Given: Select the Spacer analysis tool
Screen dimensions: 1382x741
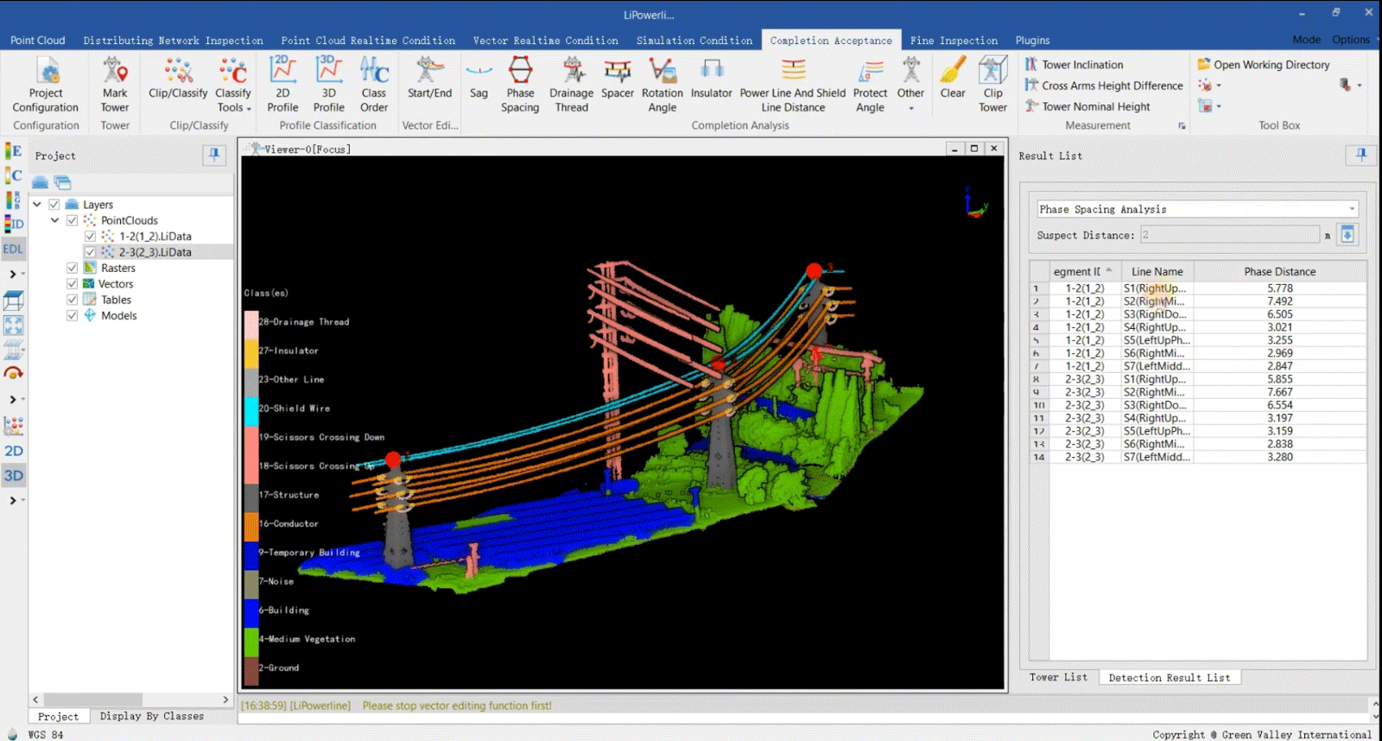Looking at the screenshot, I should [x=618, y=79].
